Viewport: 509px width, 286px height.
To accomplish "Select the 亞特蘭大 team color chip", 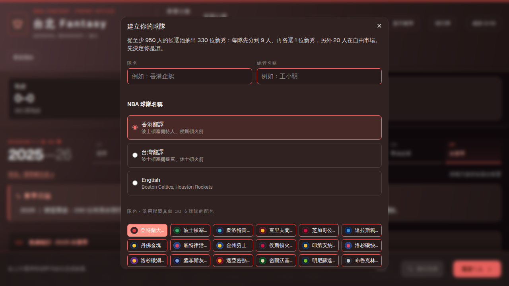I will pos(148,230).
